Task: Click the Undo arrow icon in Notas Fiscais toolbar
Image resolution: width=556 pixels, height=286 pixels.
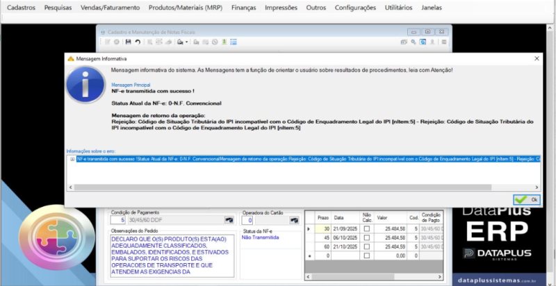Action: (138, 42)
